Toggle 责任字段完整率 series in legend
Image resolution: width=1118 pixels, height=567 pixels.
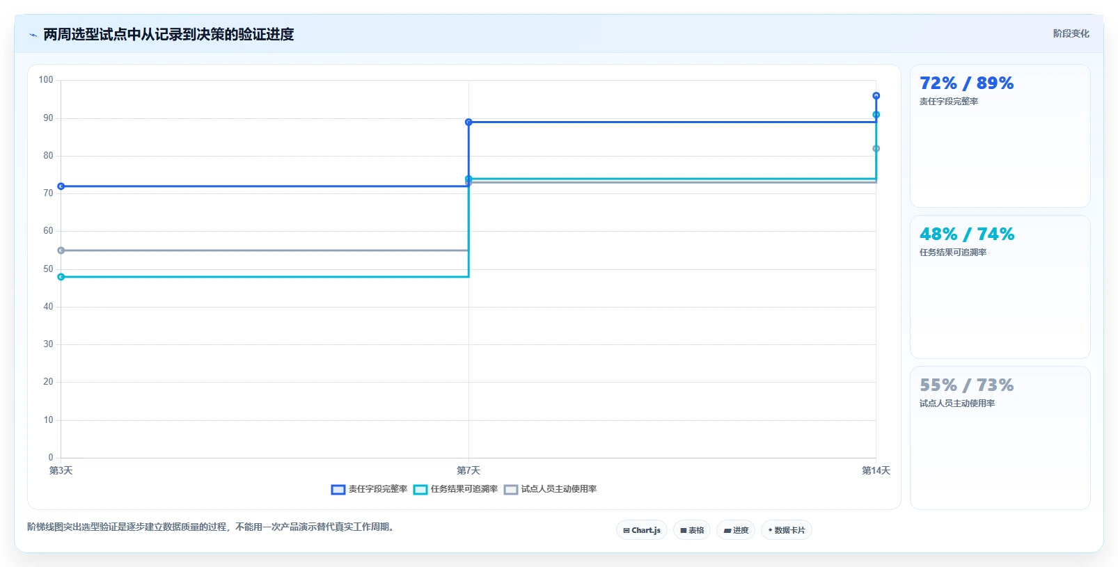click(370, 489)
